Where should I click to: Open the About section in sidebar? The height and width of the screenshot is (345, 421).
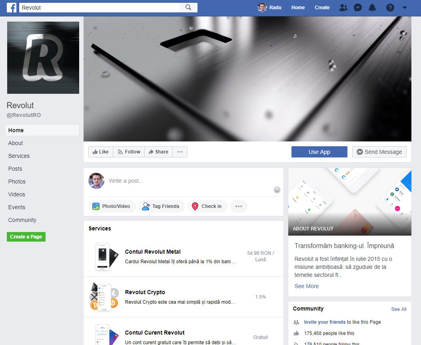pos(16,143)
